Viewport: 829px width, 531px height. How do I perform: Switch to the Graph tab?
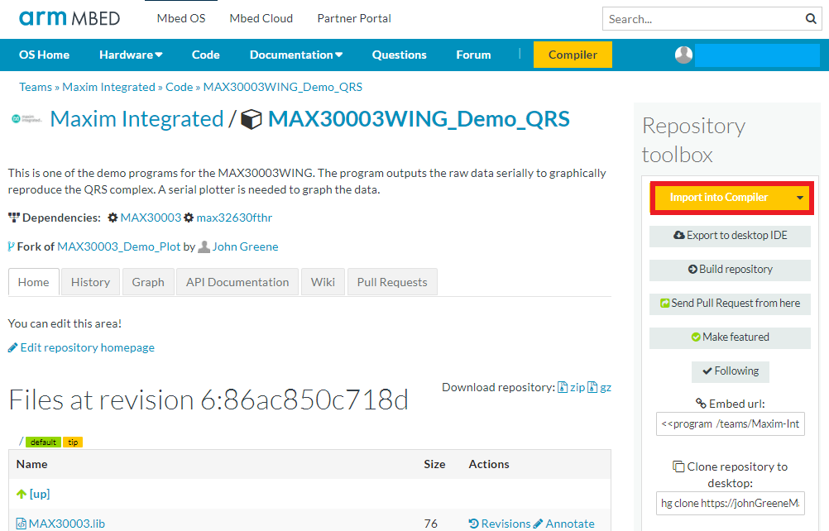[148, 282]
